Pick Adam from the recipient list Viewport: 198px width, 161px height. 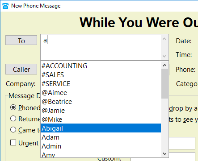pos(101,137)
